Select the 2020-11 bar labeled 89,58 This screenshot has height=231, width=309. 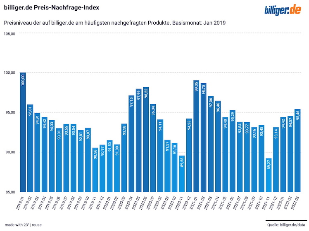(x=182, y=174)
